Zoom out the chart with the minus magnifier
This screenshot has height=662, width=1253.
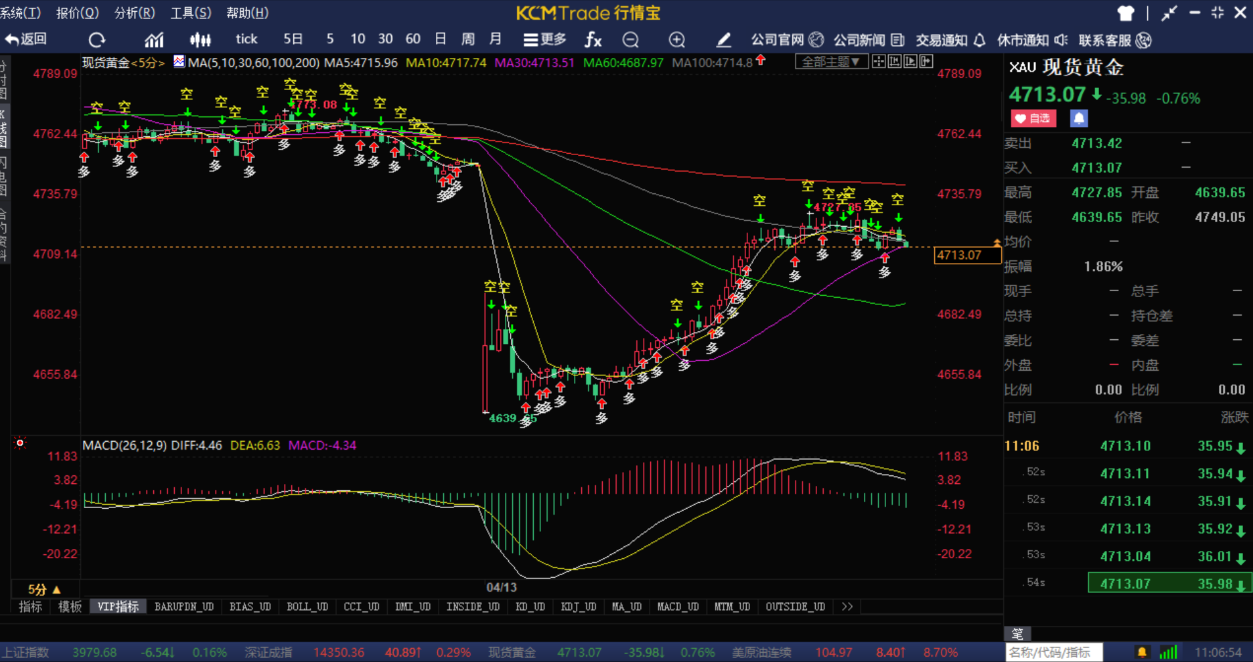[x=630, y=40]
